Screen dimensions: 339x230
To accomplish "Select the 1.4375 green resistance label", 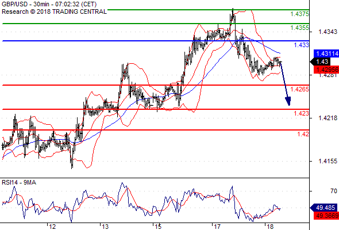I will [x=299, y=14].
